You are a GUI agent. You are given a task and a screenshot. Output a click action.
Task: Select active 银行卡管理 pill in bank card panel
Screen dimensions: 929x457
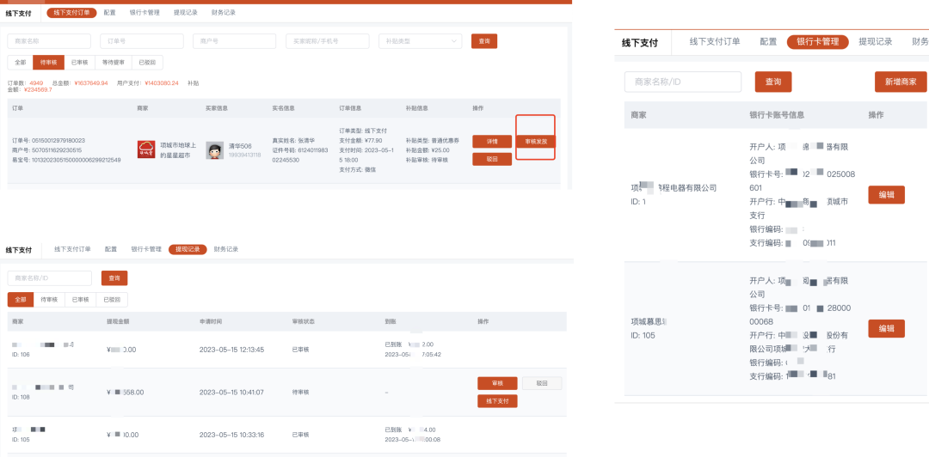click(x=818, y=41)
